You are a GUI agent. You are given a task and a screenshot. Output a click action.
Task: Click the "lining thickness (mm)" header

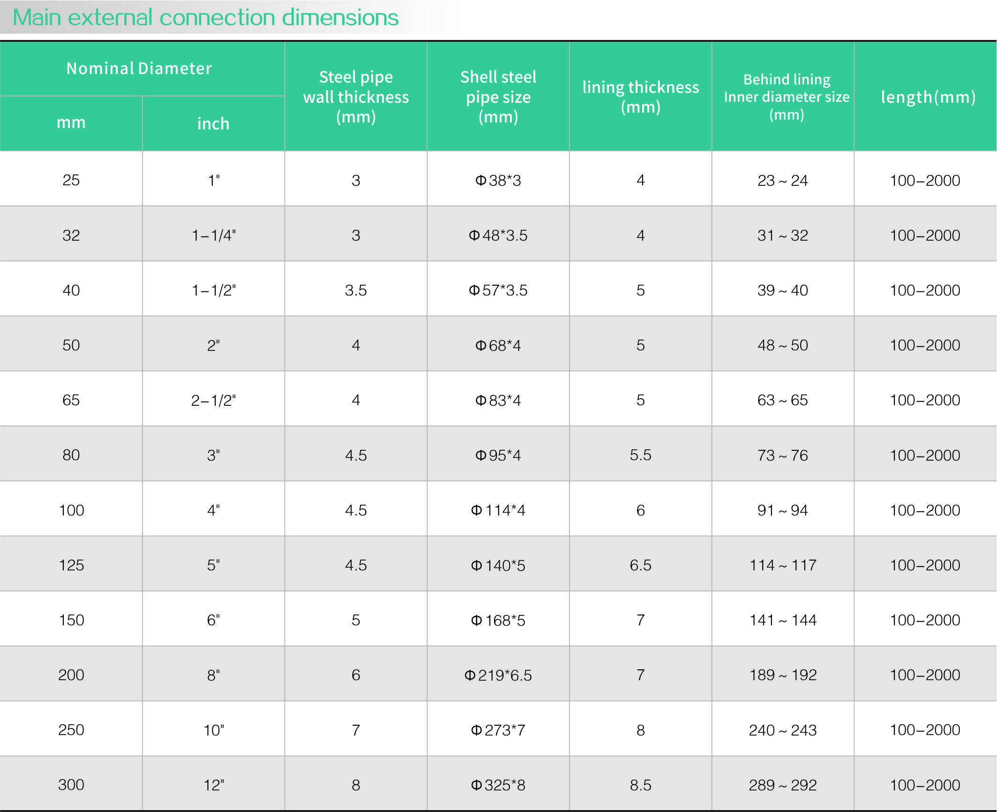tap(640, 97)
